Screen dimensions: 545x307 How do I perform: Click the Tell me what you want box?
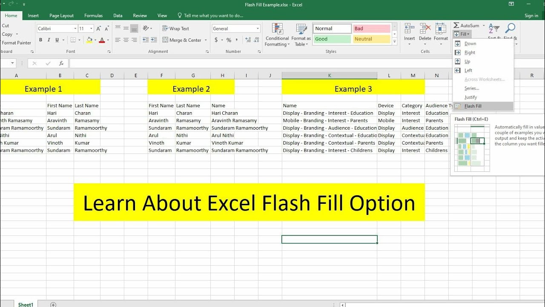pos(210,16)
